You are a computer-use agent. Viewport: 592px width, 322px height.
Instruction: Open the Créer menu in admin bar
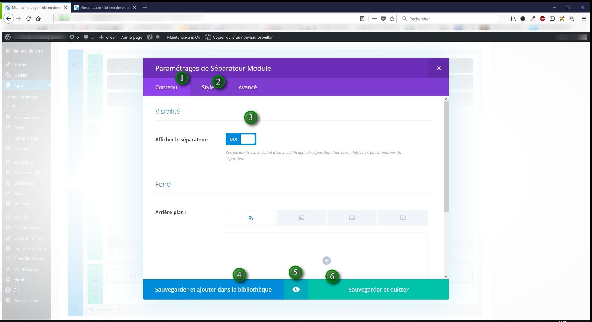(107, 37)
